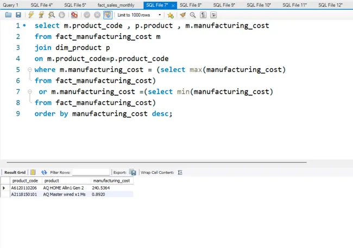Stop query execution icon

[x=62, y=15]
